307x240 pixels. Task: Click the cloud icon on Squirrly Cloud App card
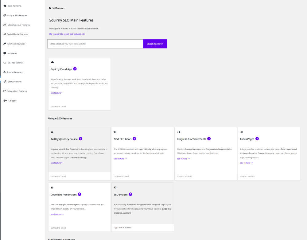(52, 62)
